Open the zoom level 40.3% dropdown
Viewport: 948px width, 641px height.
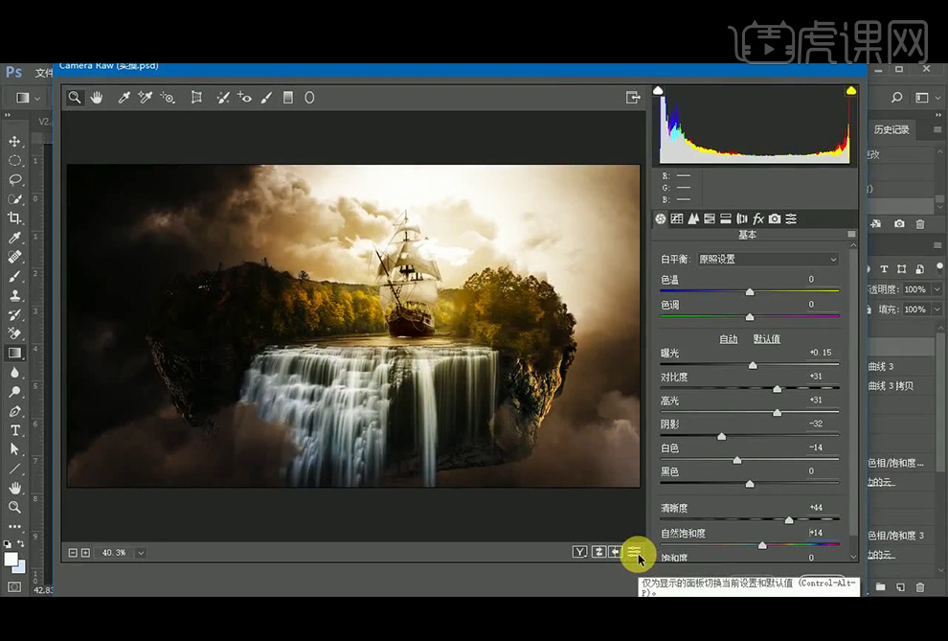point(141,553)
